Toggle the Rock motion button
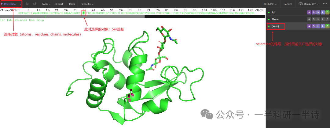Image resolution: width=330 pixels, height=128 pixels. [x=72, y=4]
